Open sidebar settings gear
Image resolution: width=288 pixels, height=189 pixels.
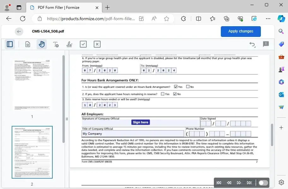pyautogui.click(x=281, y=182)
